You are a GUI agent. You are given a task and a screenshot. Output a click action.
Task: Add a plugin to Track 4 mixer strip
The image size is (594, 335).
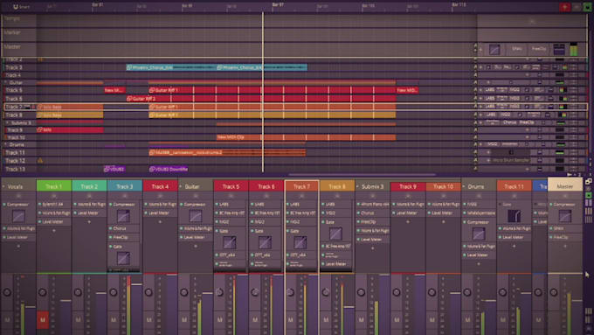point(160,221)
